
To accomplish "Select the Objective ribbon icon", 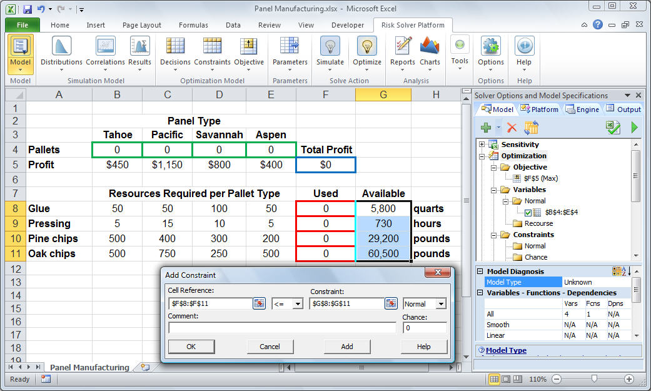I will click(x=249, y=47).
